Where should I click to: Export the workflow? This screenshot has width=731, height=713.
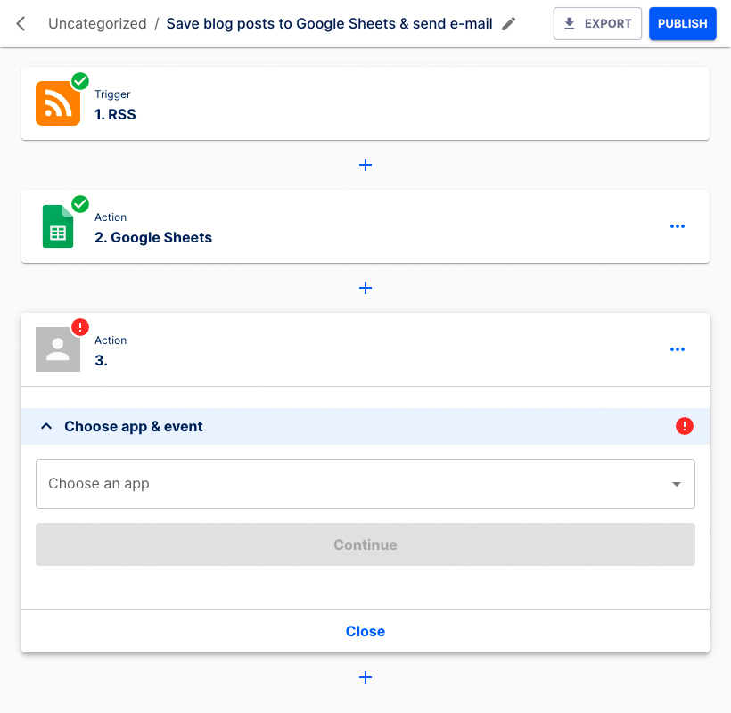pyautogui.click(x=597, y=23)
